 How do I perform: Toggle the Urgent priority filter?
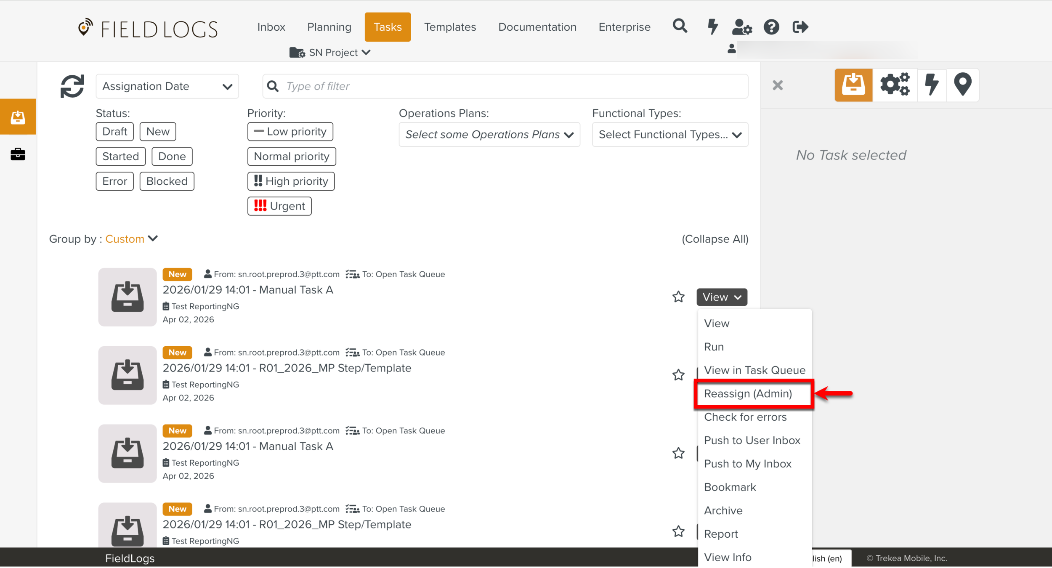click(279, 206)
